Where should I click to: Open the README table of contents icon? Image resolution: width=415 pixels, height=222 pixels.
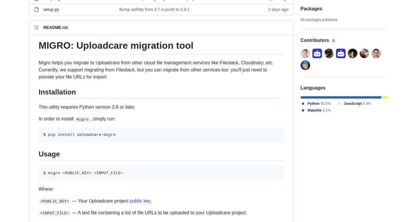(36, 27)
